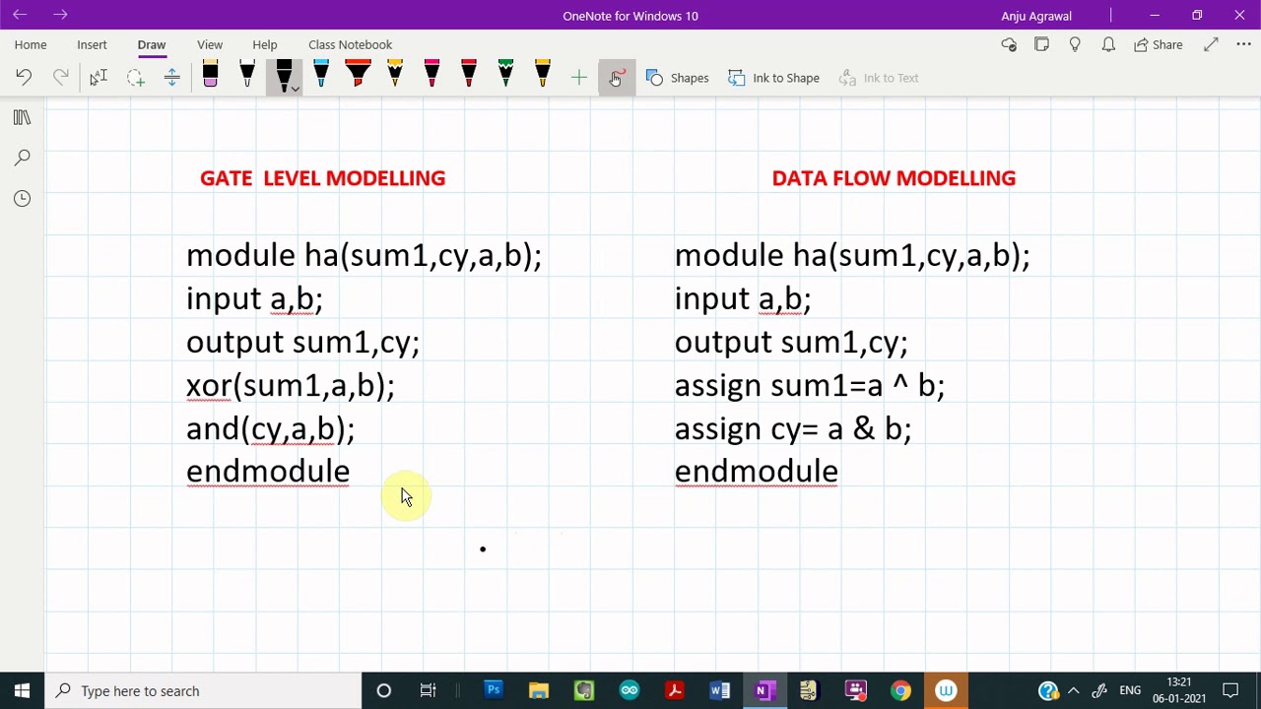
Task: Open the feed pane icon
Action: pos(1041,44)
